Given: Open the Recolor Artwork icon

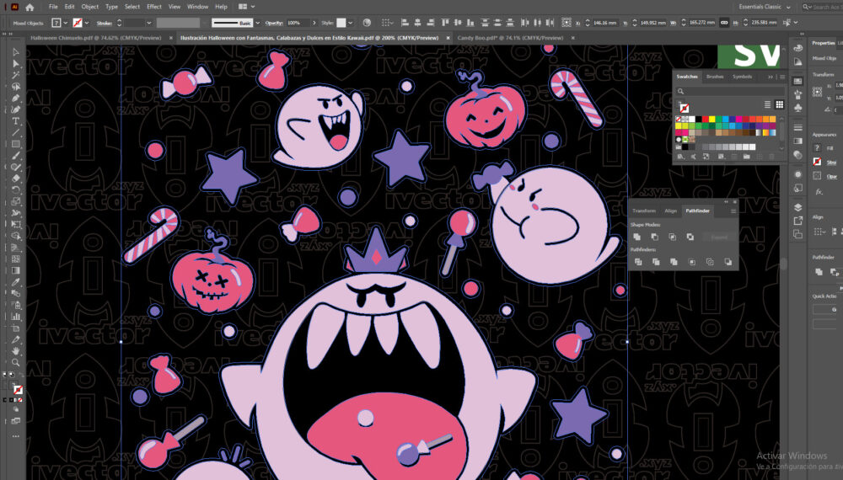Looking at the screenshot, I should pyautogui.click(x=367, y=23).
